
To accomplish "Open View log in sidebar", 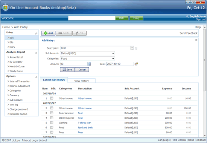I will [x=14, y=105].
